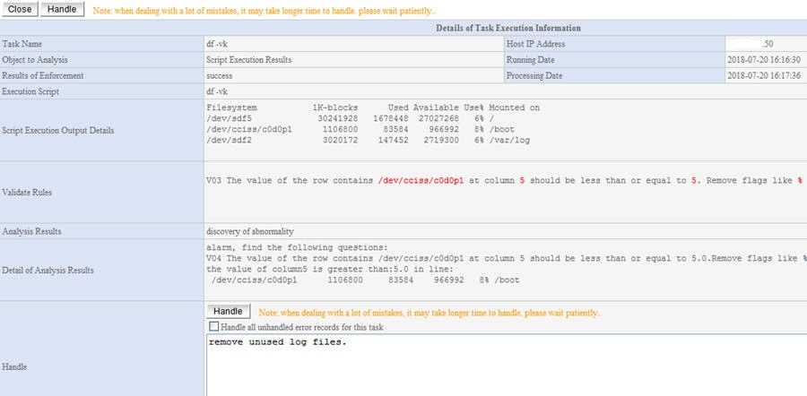Screen dimensions: 807x396
Task: Click the '/boot' line in analysis detail
Action: click(x=366, y=280)
